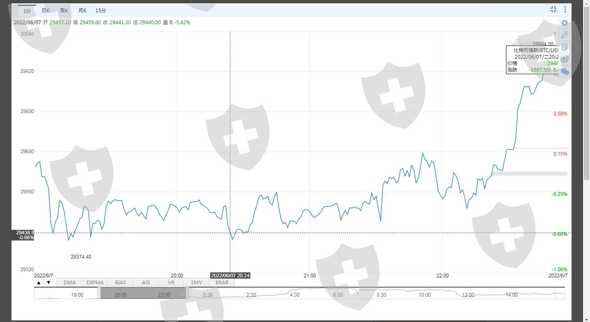Share chart to Weibo
Viewport: 590px width, 322px height.
coord(565,59)
